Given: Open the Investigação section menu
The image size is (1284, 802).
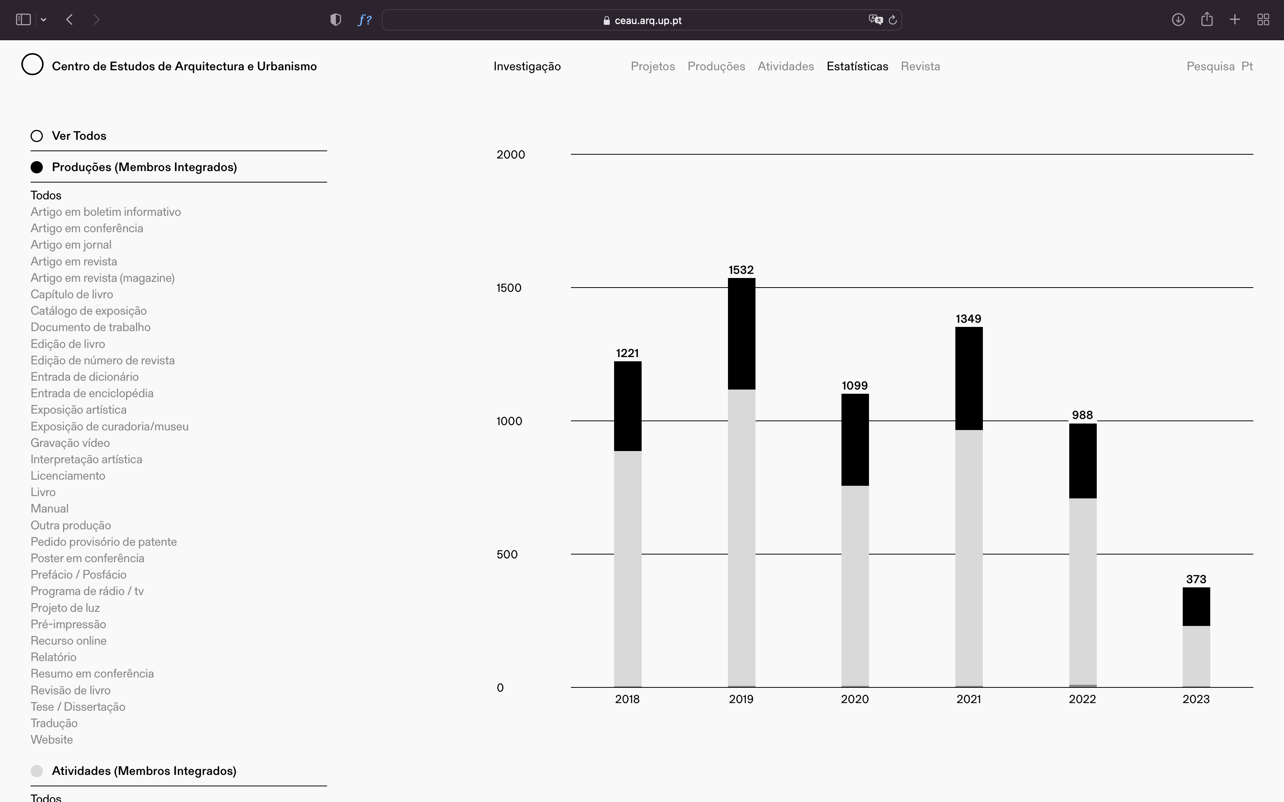Looking at the screenshot, I should pyautogui.click(x=527, y=66).
